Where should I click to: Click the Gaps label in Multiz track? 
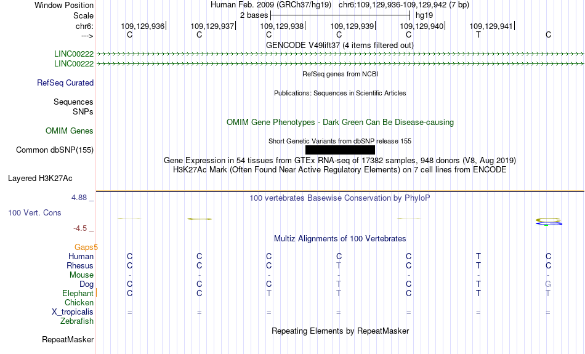point(84,247)
